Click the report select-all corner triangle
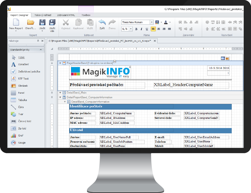The width and height of the screenshot is (251, 193). pos(52,49)
